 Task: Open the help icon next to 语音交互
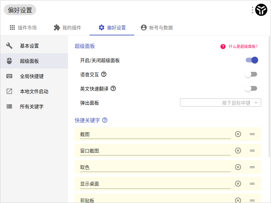tap(104, 74)
